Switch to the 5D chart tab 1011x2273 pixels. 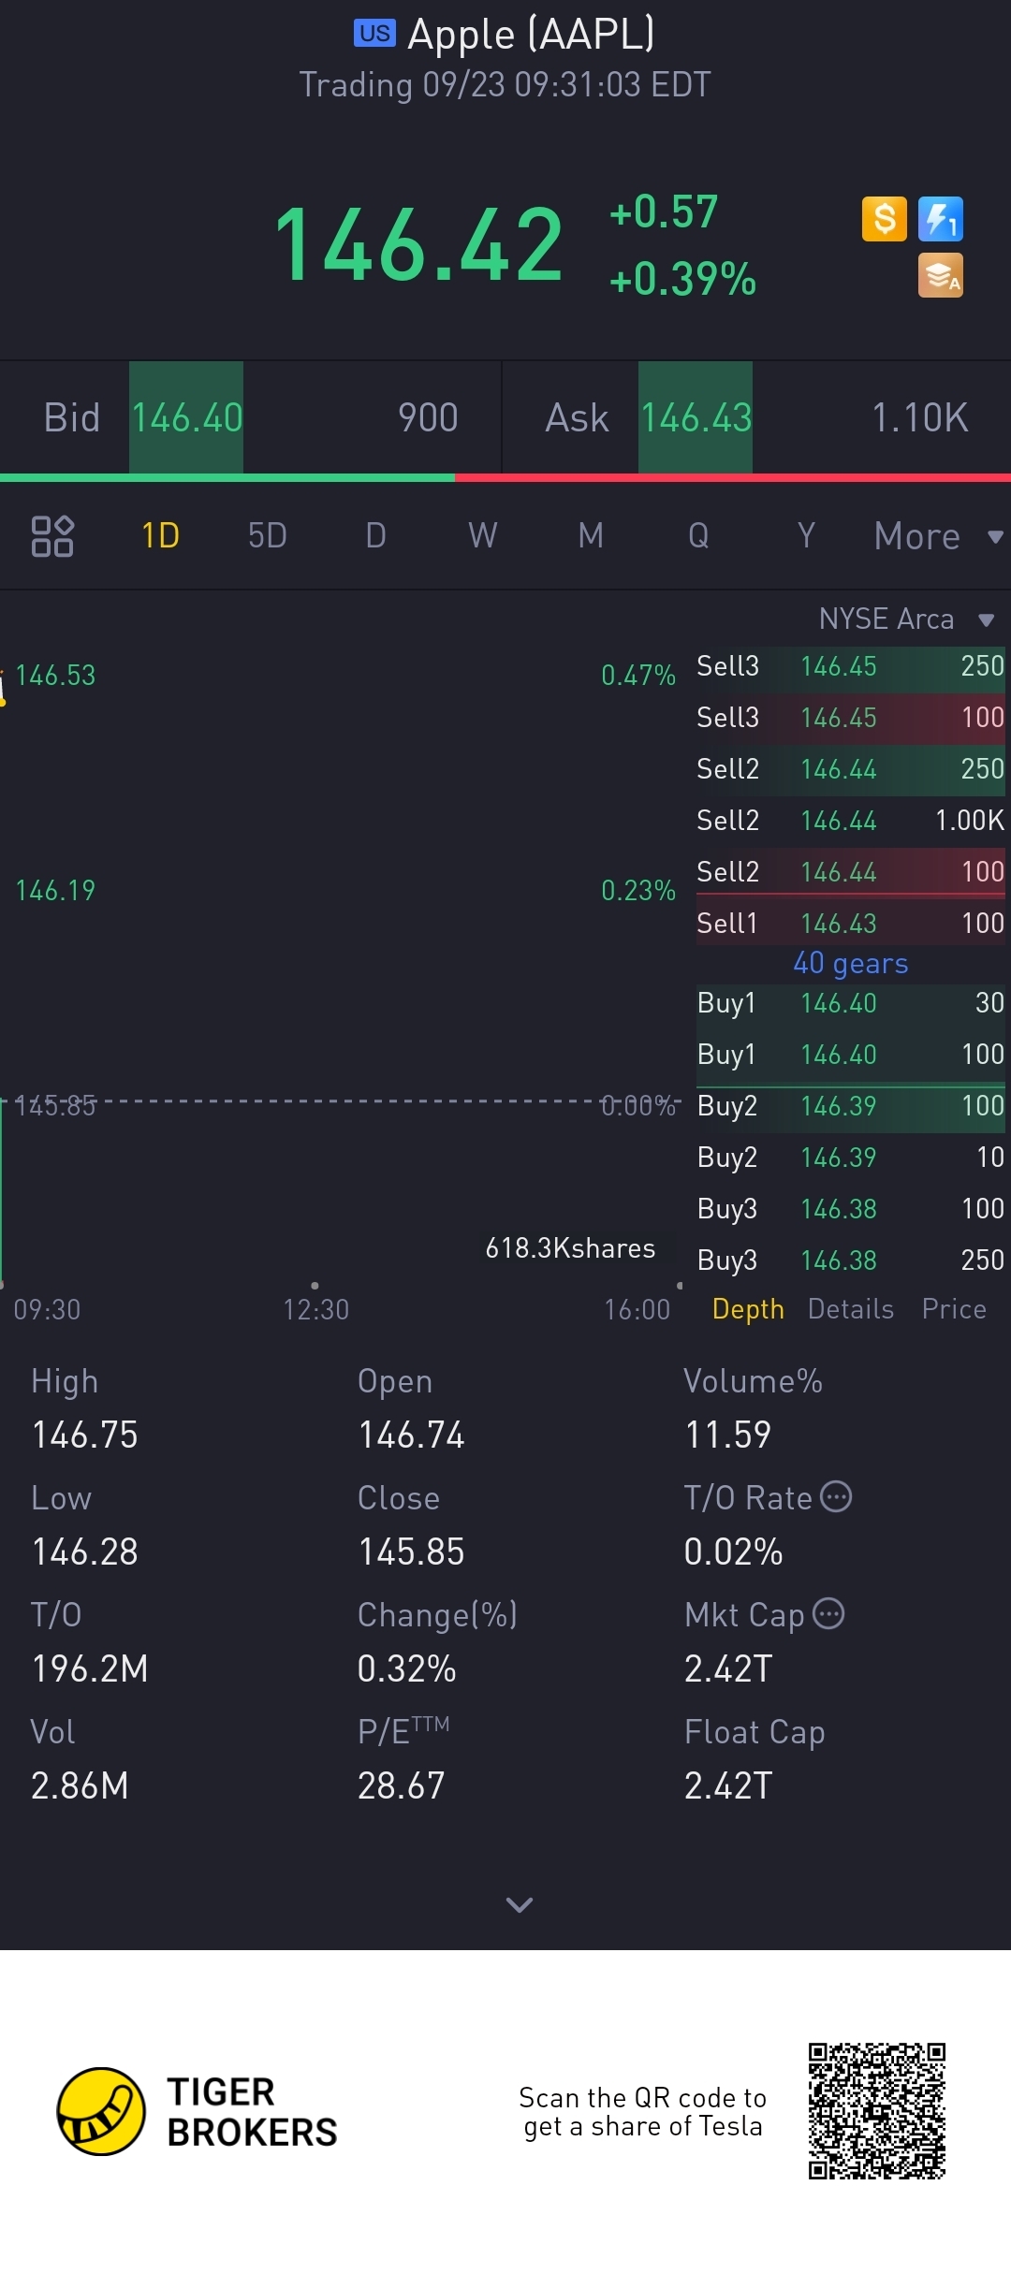click(267, 536)
